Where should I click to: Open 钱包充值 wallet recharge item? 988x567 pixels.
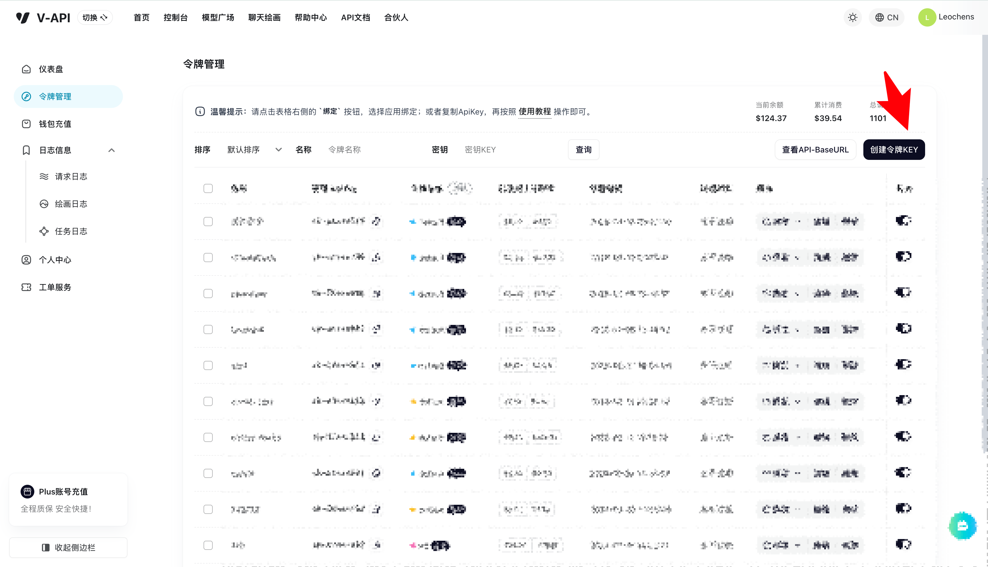pyautogui.click(x=55, y=124)
